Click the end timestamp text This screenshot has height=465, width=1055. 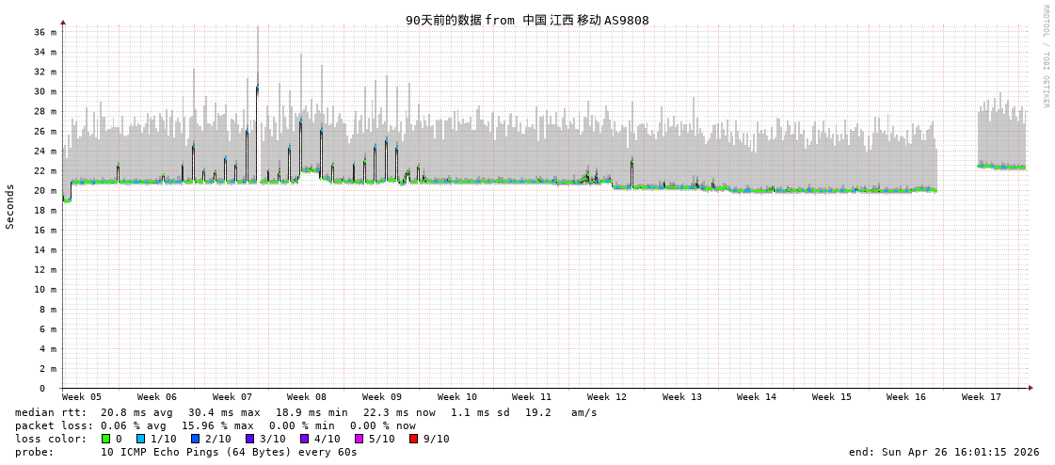coord(944,452)
